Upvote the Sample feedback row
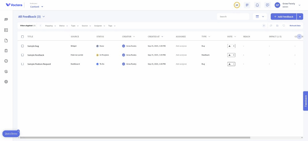The width and height of the screenshot is (308, 141). tap(231, 55)
